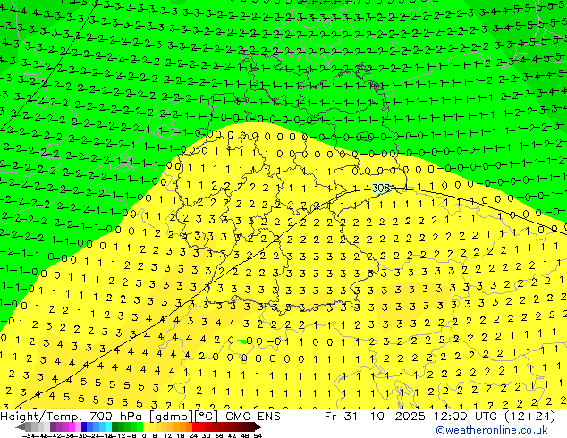Click the weatheronline.co.uk copyright link
Screen dimensions: 567x438
coord(492,430)
